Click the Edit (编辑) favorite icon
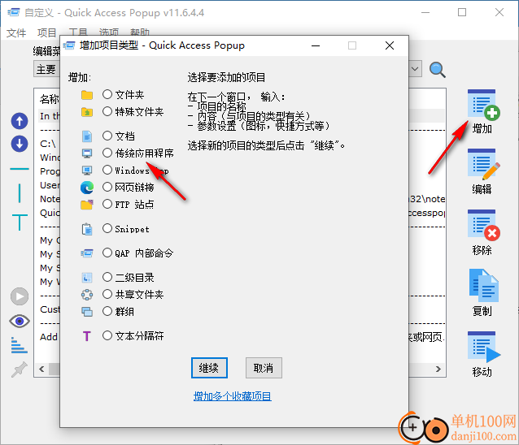Screen dimensions: 519x445 pyautogui.click(x=483, y=165)
